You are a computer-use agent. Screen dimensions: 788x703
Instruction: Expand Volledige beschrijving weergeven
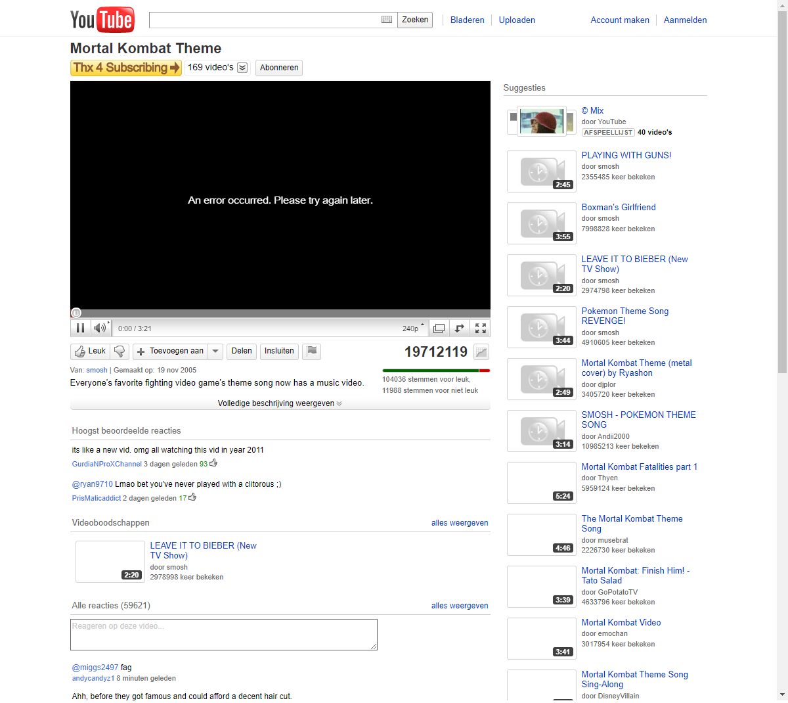coord(280,403)
